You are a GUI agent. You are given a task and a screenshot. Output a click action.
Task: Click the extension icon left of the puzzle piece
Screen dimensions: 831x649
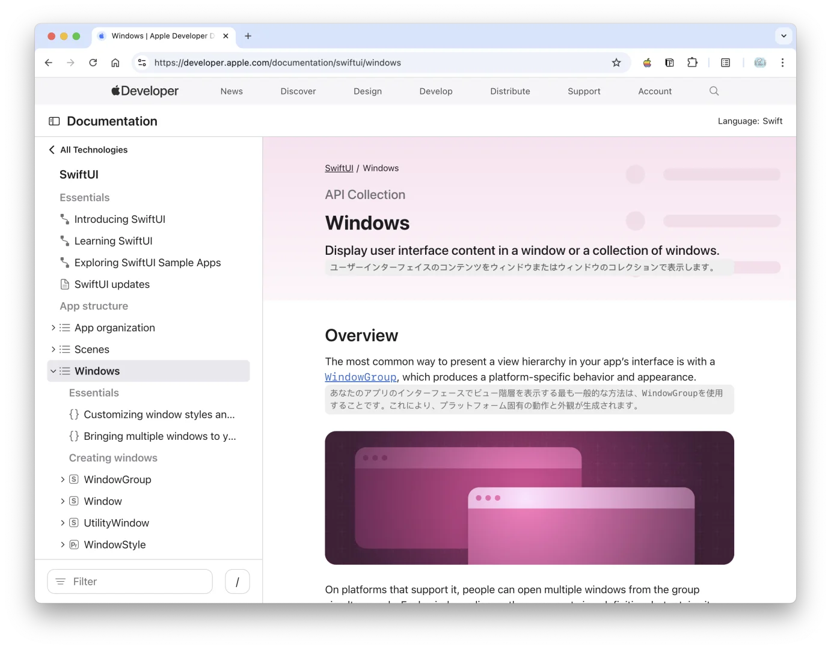pyautogui.click(x=669, y=62)
